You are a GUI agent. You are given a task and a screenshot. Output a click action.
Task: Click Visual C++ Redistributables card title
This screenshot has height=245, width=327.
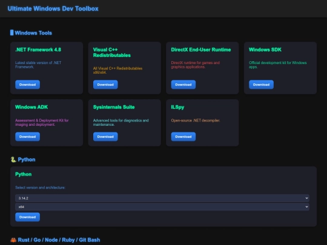[x=112, y=52]
